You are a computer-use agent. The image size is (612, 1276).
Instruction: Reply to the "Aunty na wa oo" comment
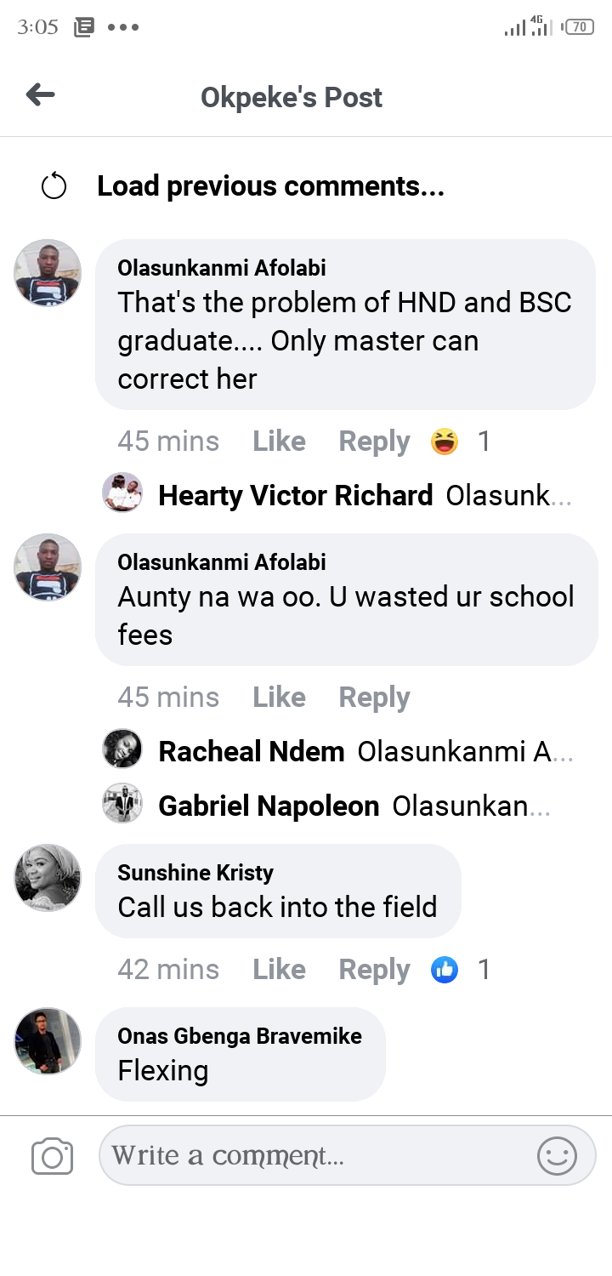(374, 698)
